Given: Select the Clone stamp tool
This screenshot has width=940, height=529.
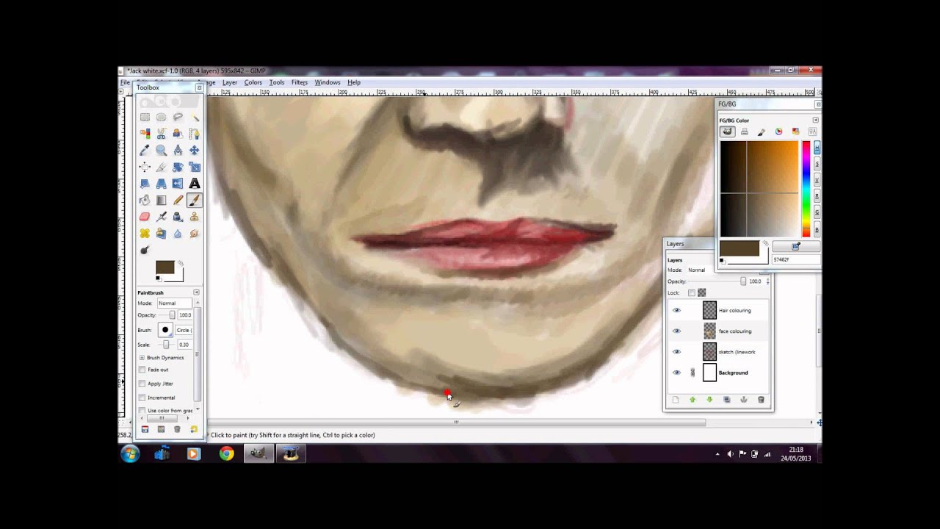Looking at the screenshot, I should point(195,217).
